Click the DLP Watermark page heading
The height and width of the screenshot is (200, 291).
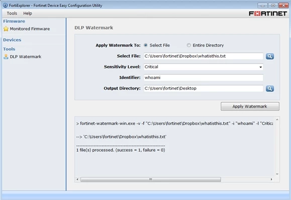[x=93, y=28]
